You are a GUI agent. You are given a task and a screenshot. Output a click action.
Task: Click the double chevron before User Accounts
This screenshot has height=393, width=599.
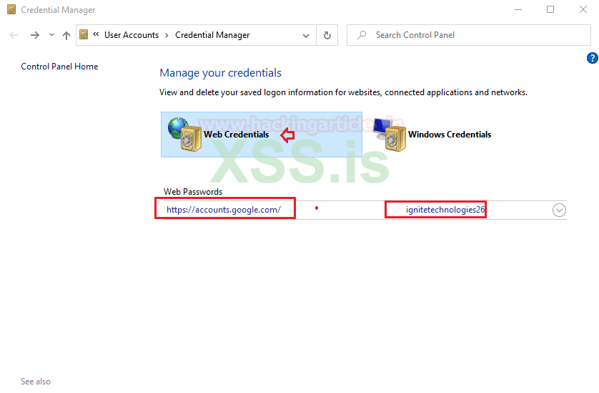[96, 34]
